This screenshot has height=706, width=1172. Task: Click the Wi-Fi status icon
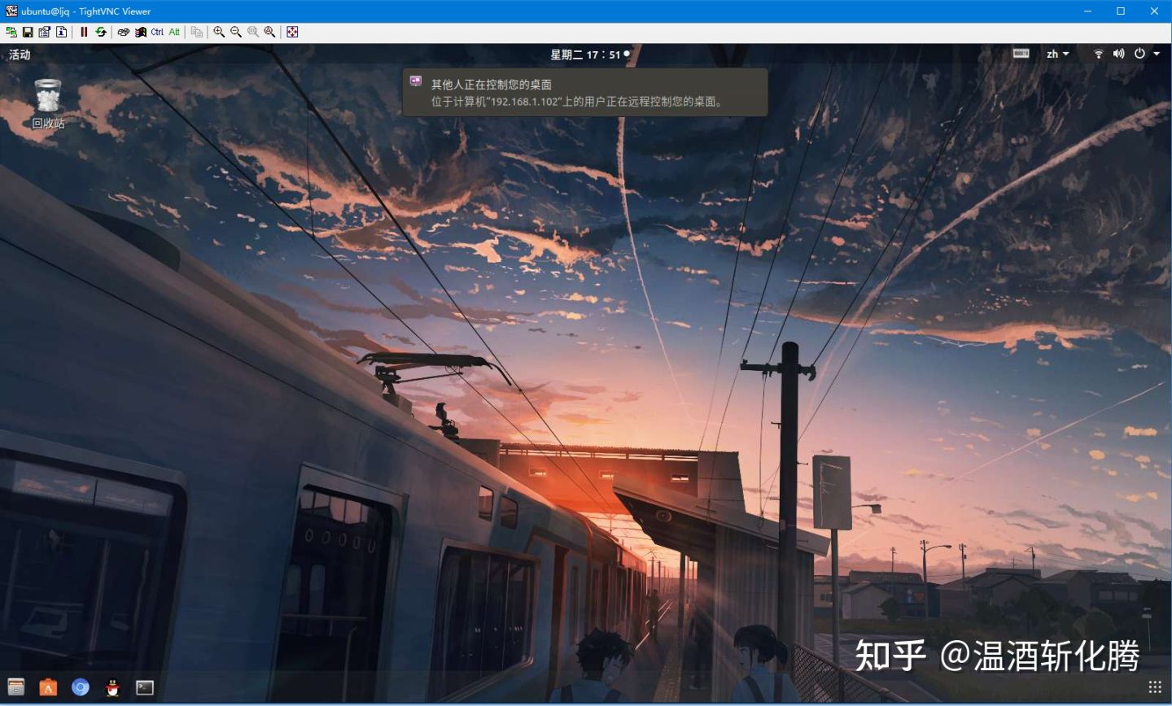point(1098,54)
